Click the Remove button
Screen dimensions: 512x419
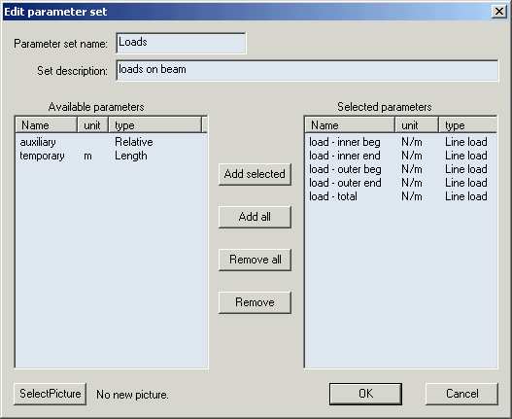click(x=255, y=302)
